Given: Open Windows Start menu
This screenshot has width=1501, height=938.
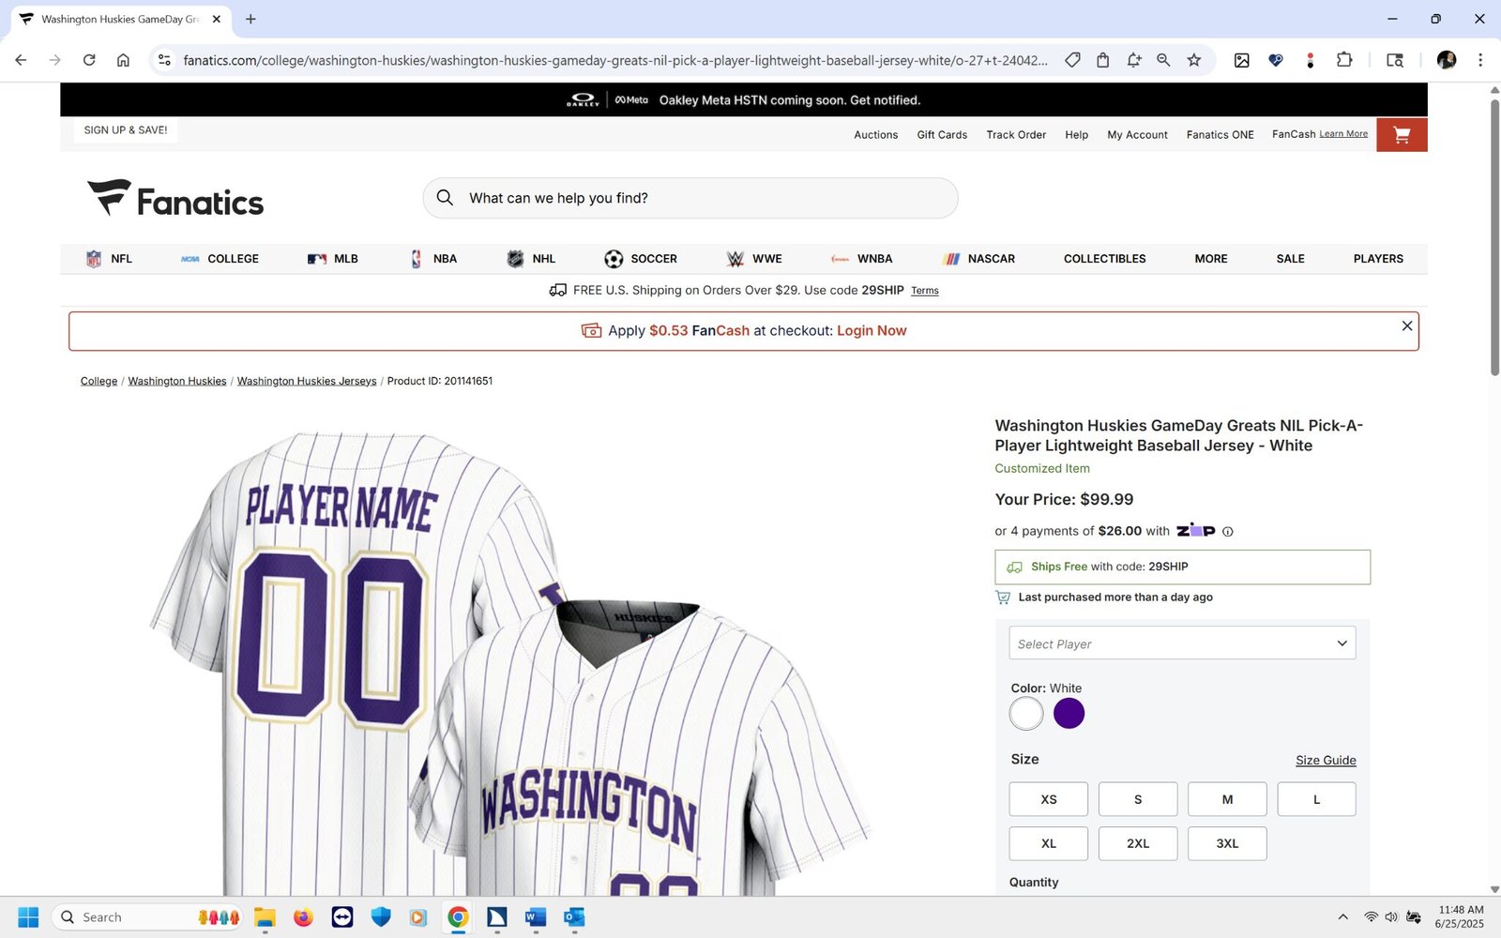Looking at the screenshot, I should 28,917.
